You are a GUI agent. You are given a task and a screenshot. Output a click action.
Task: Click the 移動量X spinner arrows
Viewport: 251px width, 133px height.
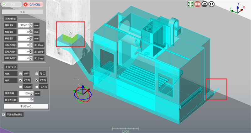point(31,25)
